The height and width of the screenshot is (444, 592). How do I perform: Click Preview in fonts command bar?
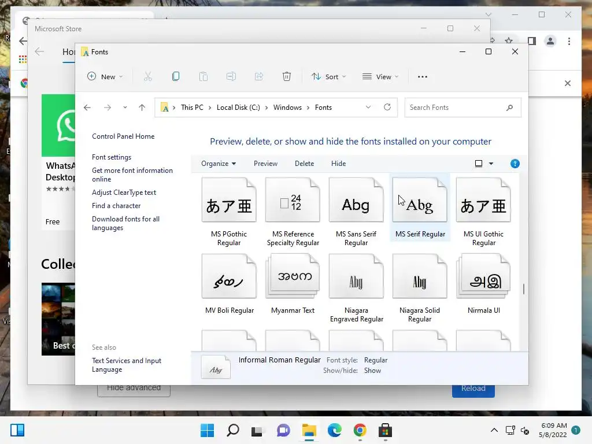pos(265,164)
